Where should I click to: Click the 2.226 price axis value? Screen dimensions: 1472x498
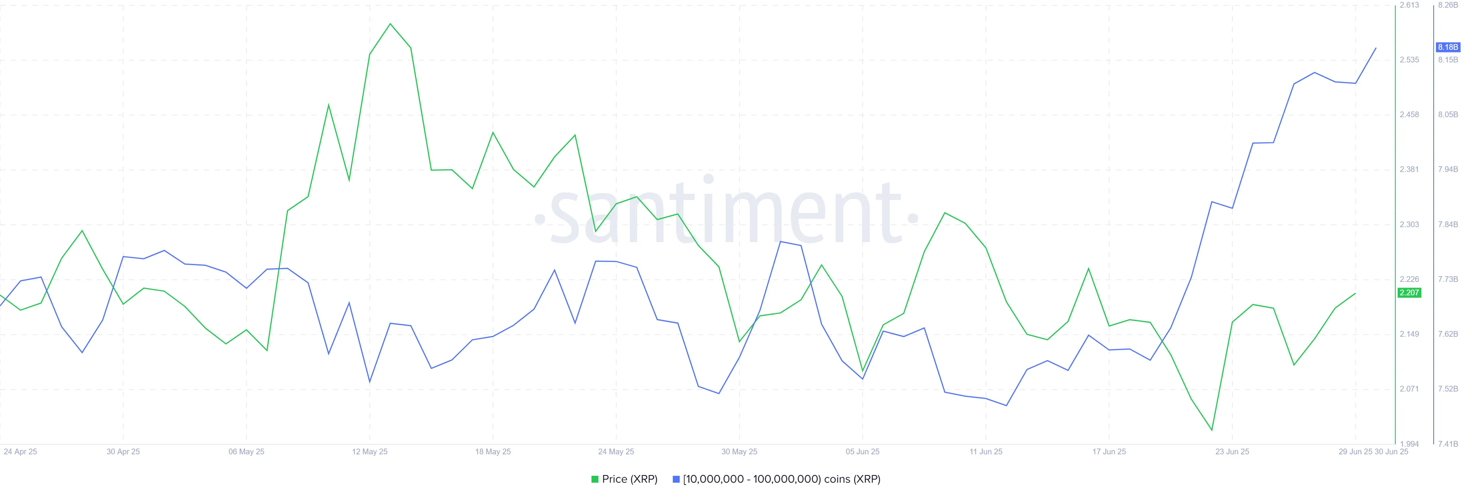point(1409,279)
